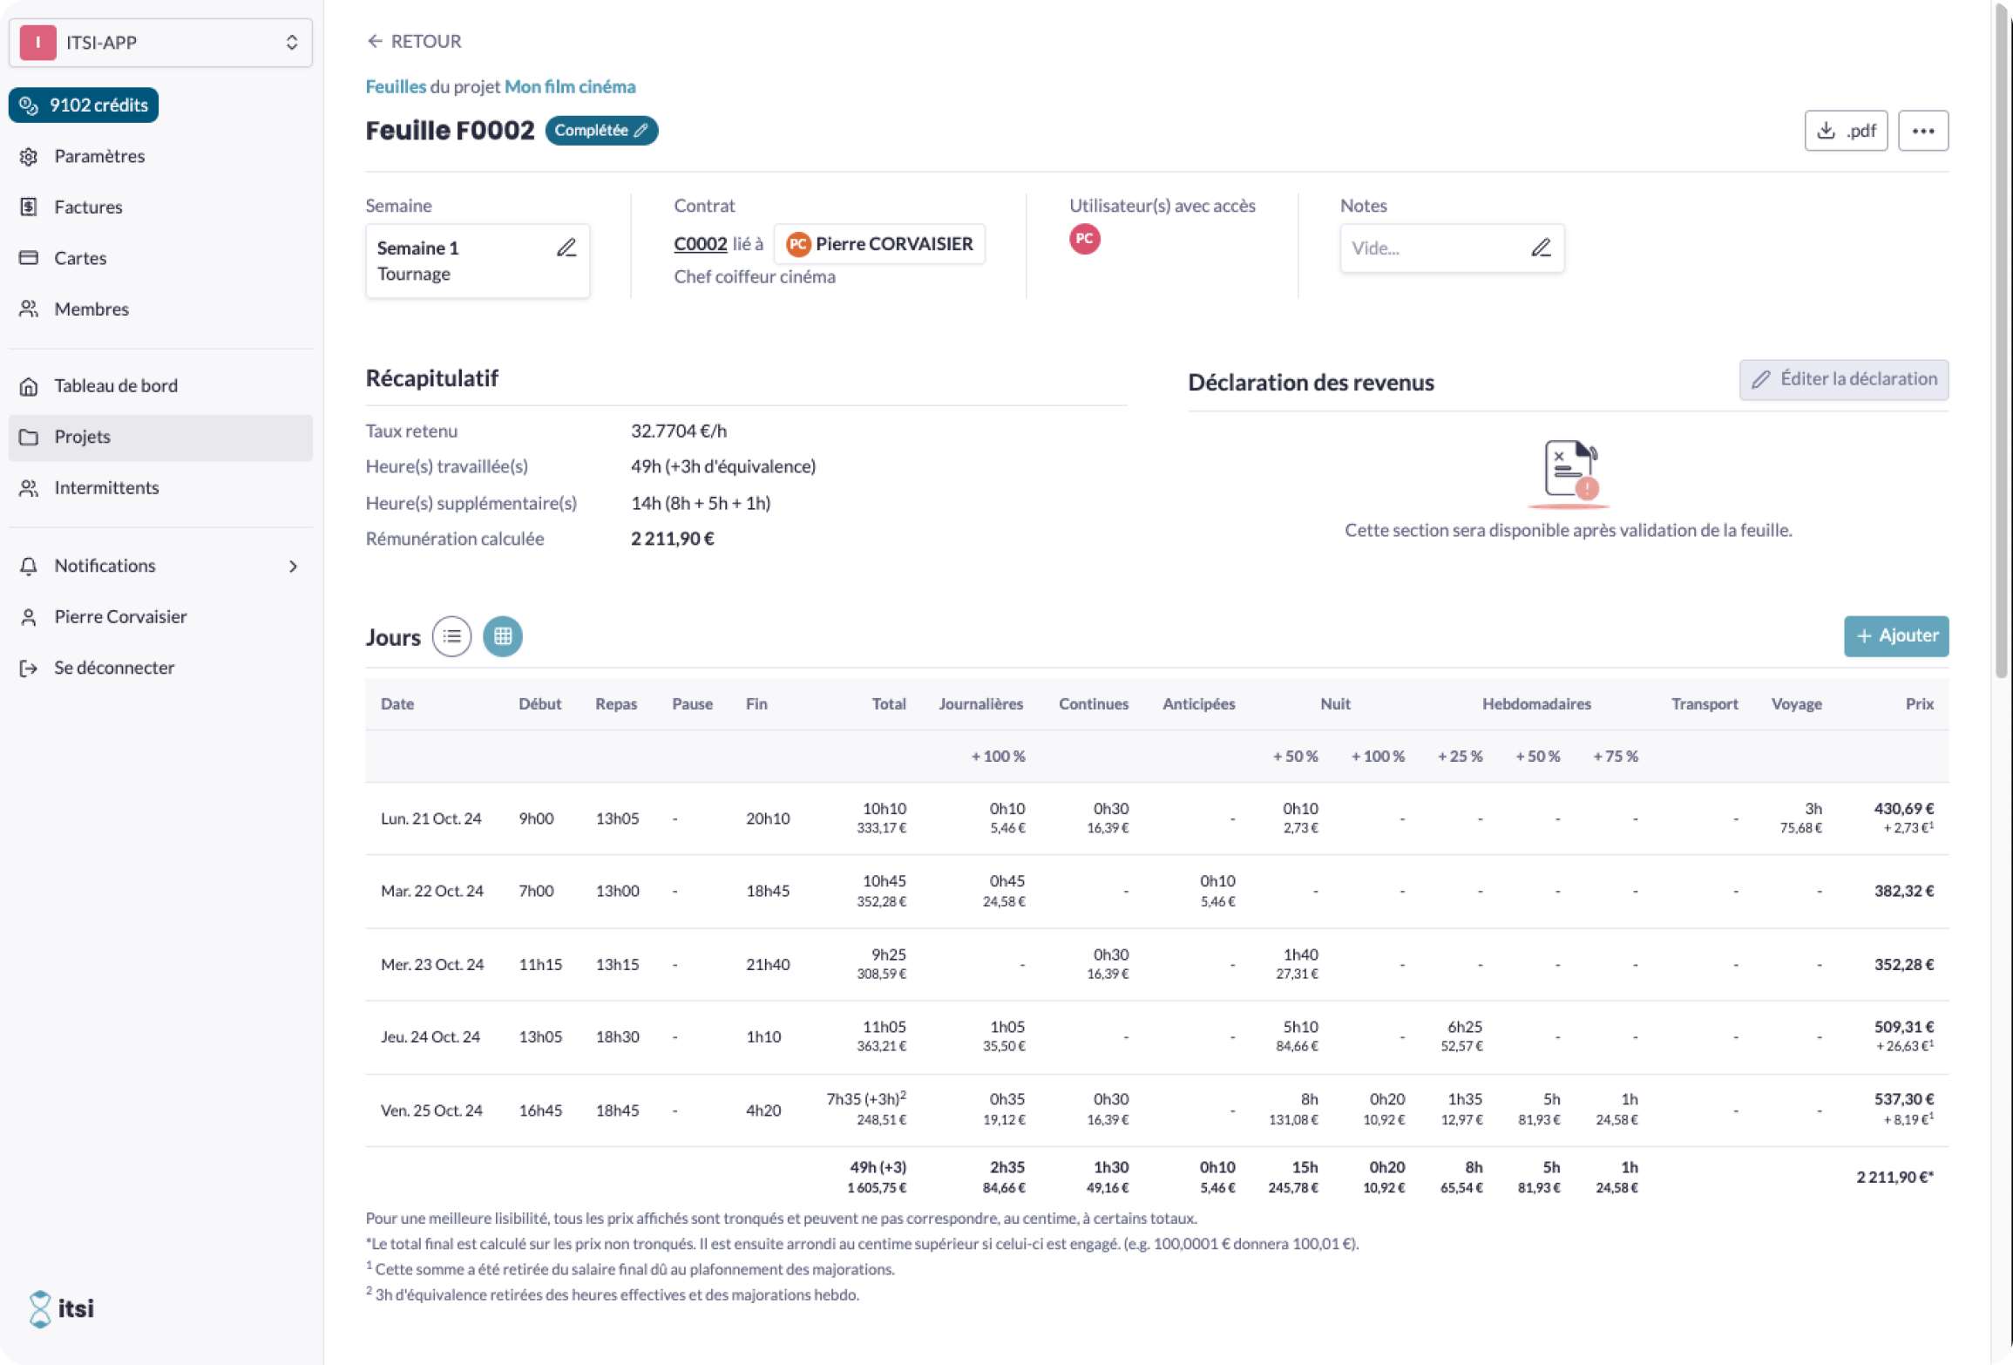Viewport: 2013px width, 1365px height.
Task: Edit the Complétée status badge
Action: (601, 131)
